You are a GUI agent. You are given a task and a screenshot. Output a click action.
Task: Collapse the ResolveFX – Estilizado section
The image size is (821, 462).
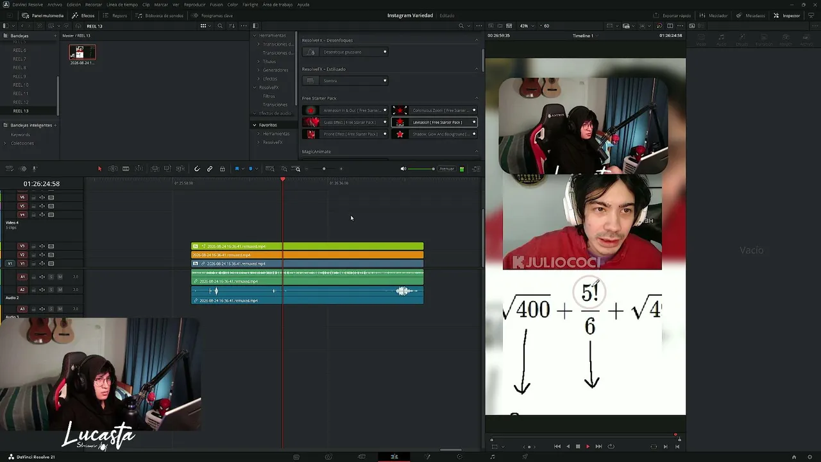(476, 69)
